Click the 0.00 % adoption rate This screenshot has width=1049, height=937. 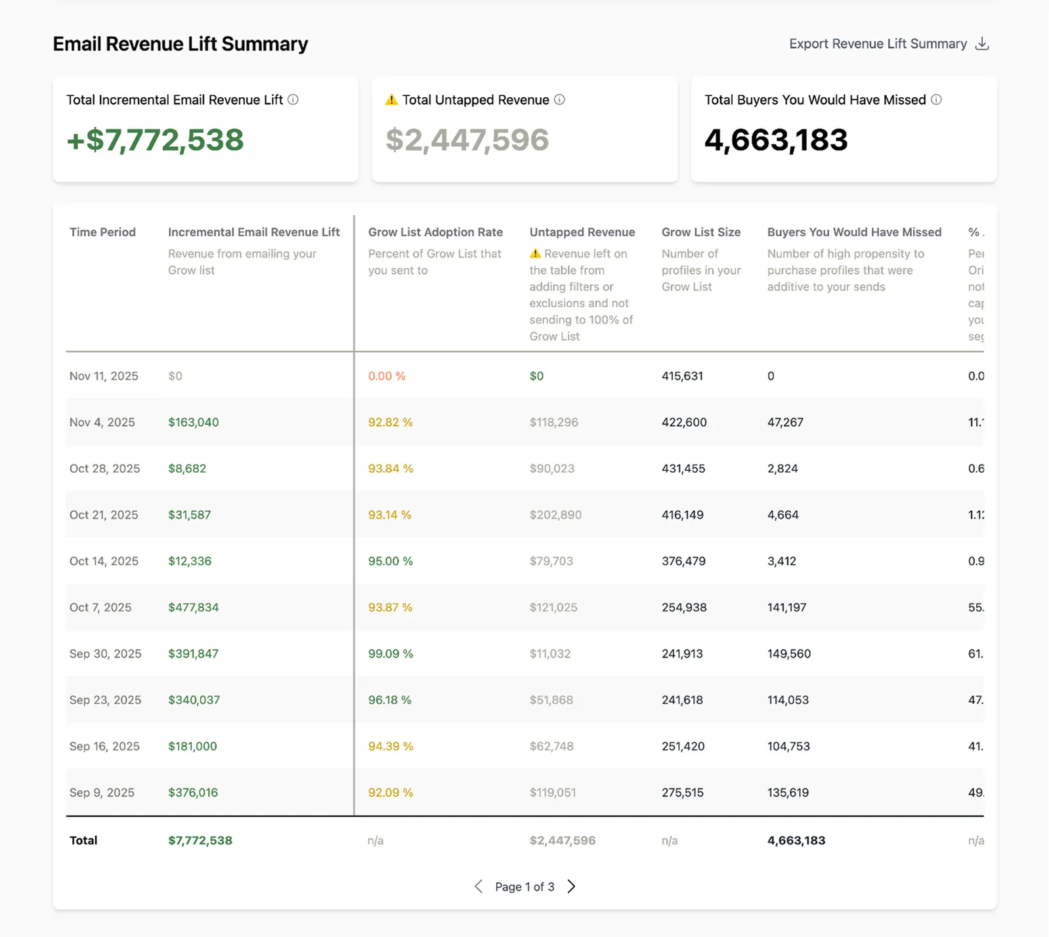pos(387,376)
